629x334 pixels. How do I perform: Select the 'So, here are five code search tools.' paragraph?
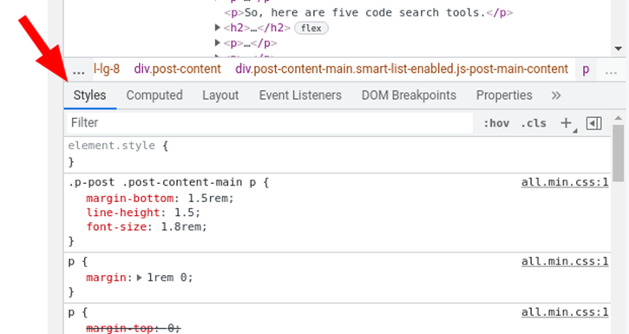point(368,13)
